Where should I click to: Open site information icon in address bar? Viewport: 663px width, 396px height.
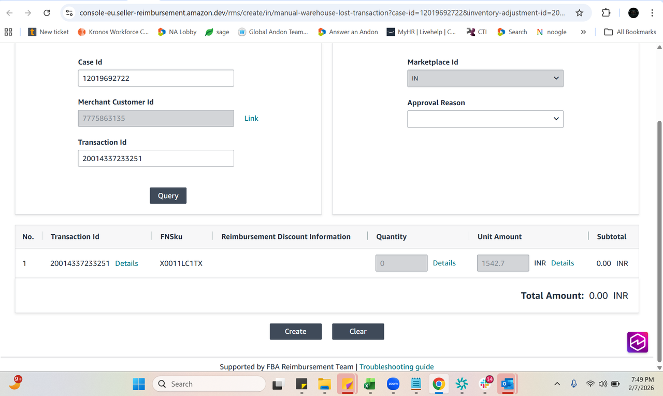[x=69, y=13]
